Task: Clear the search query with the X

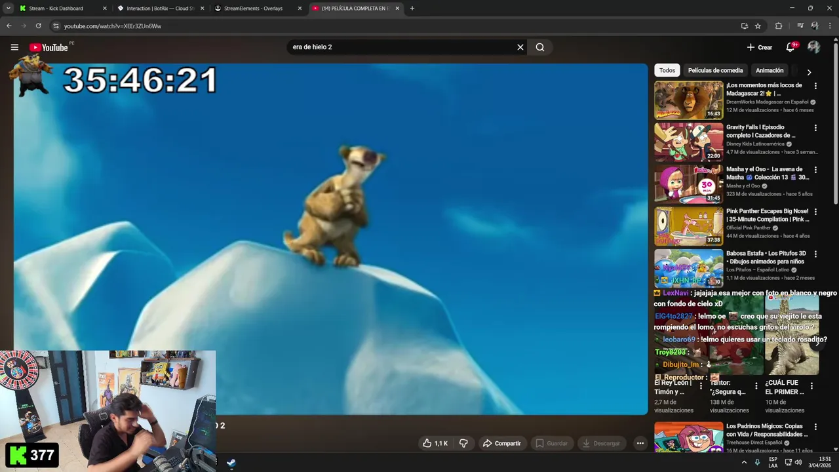Action: (x=520, y=47)
